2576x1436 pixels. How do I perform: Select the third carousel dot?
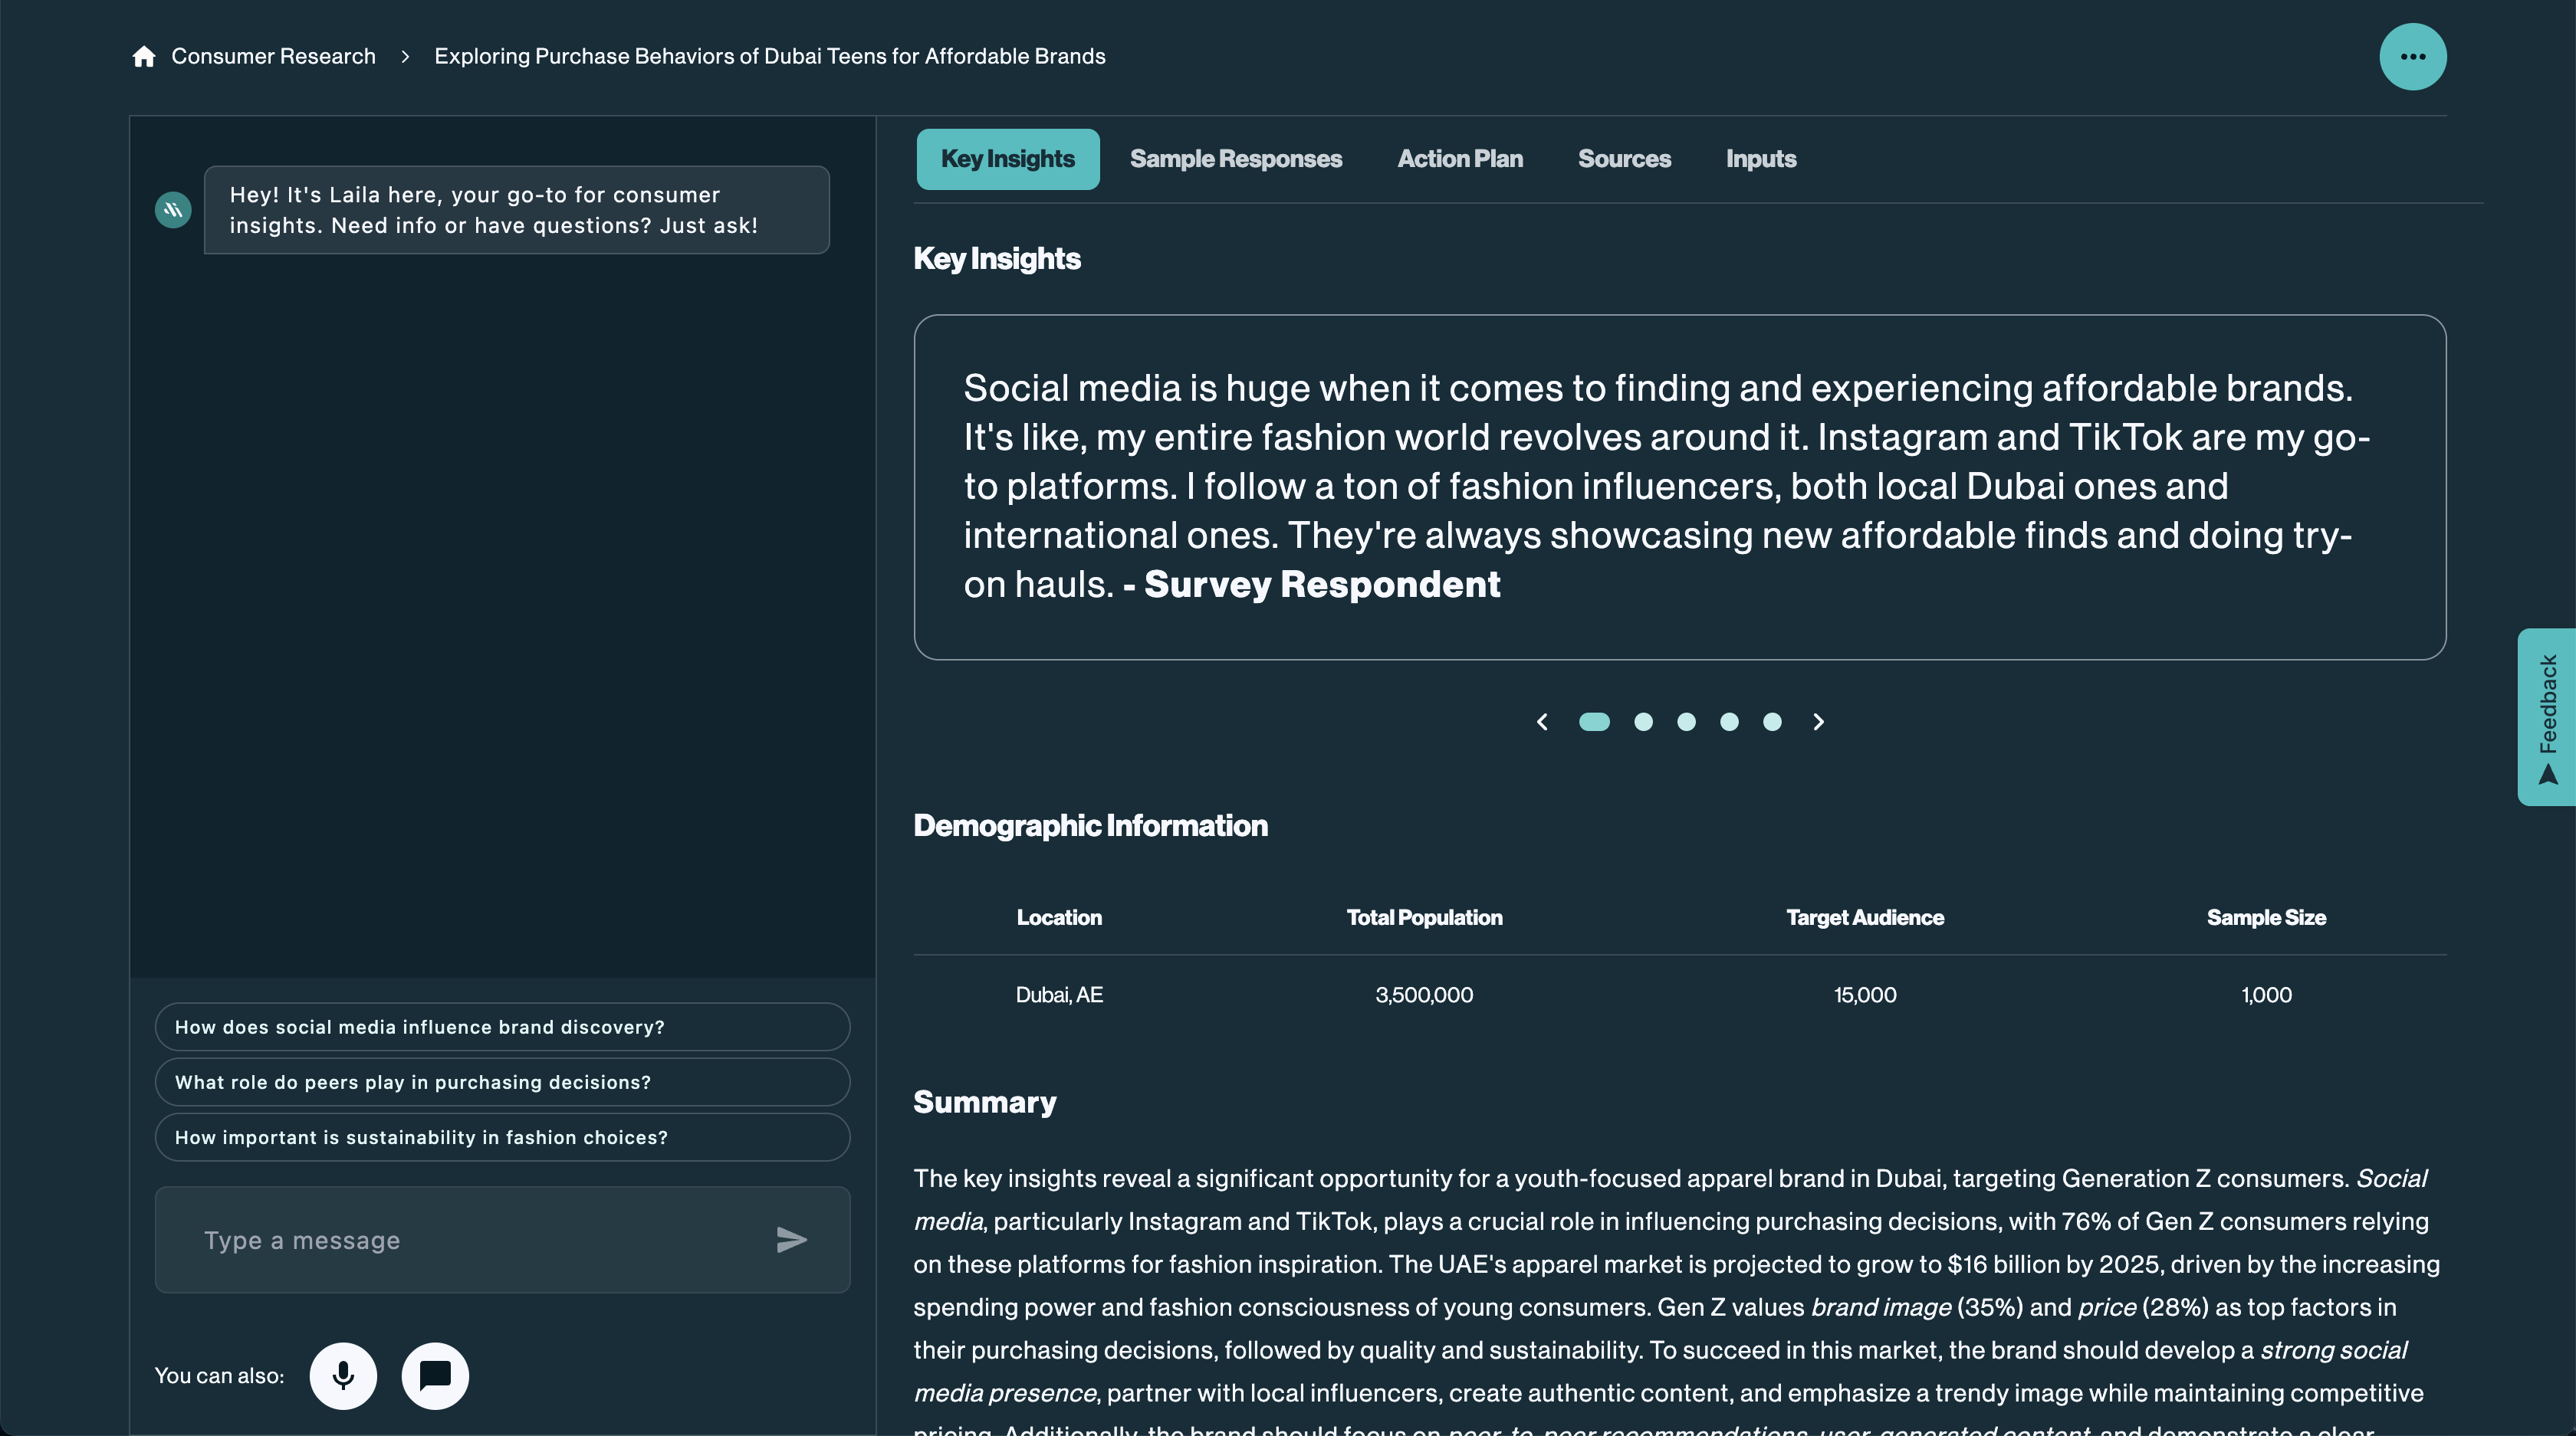(x=1686, y=722)
